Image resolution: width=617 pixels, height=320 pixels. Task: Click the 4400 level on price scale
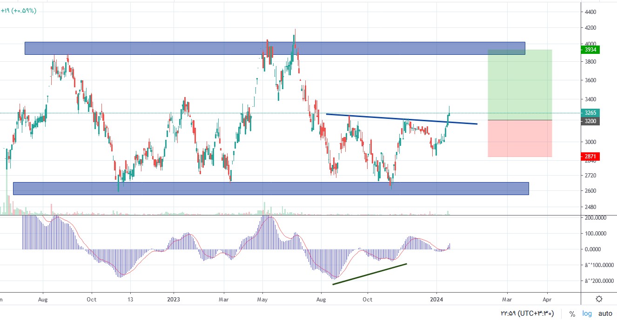(x=590, y=12)
